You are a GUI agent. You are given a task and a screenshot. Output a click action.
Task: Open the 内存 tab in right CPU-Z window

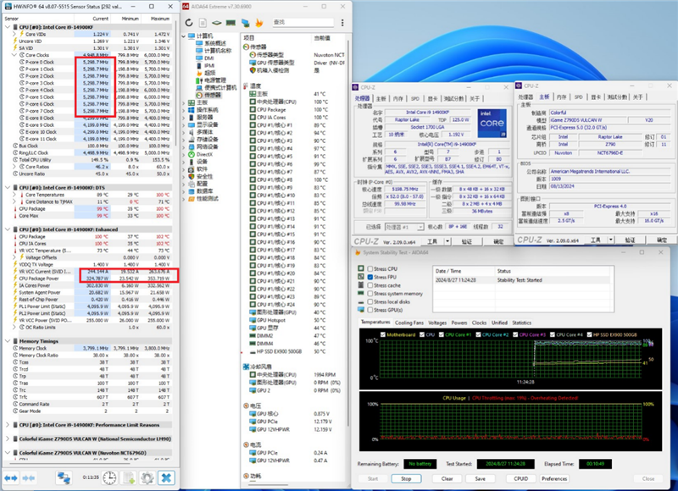pyautogui.click(x=561, y=97)
